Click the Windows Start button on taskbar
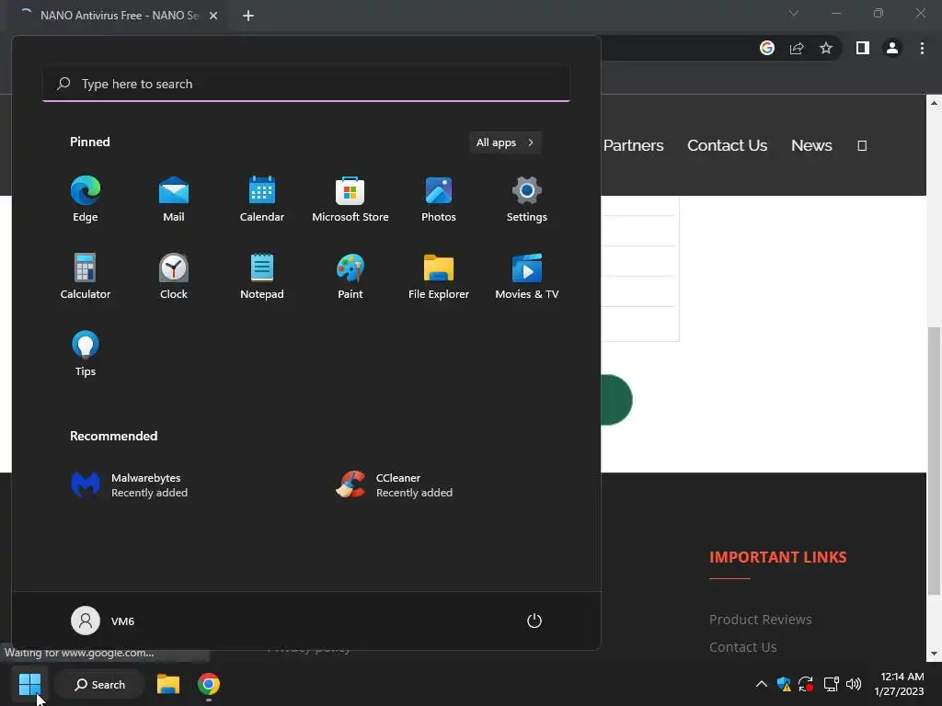 pos(29,684)
